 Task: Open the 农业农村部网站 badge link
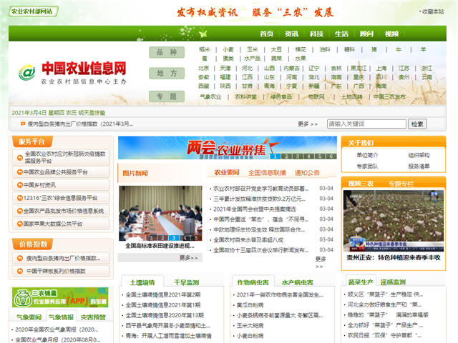34,11
